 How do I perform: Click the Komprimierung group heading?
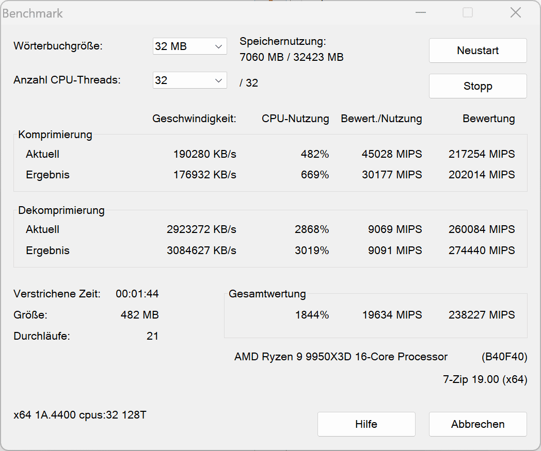(55, 135)
